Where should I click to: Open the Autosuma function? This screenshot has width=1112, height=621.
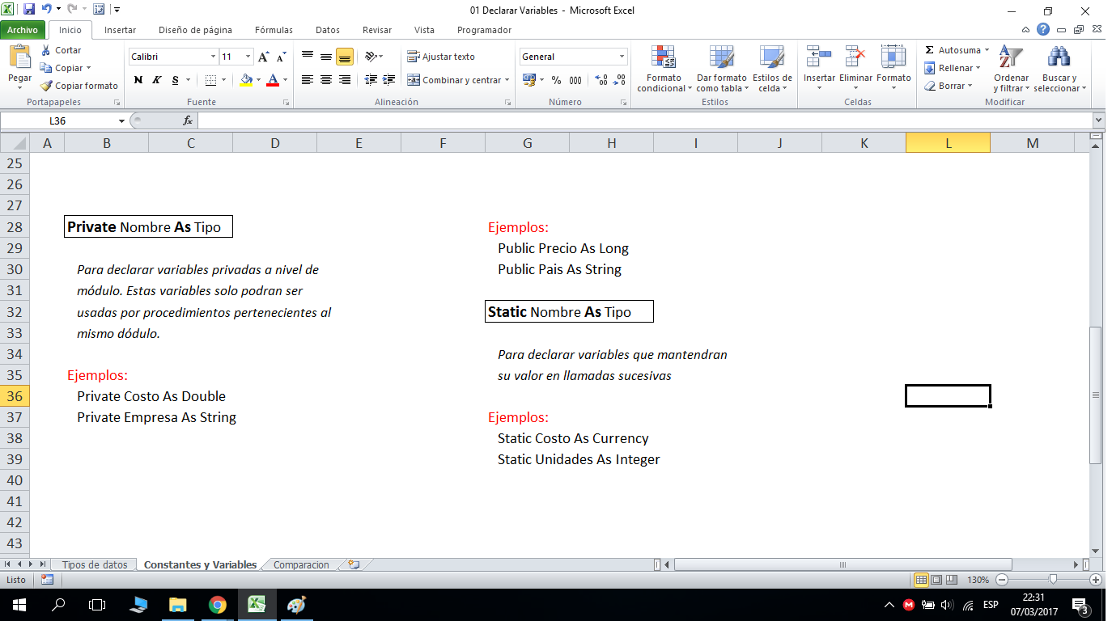coord(956,49)
